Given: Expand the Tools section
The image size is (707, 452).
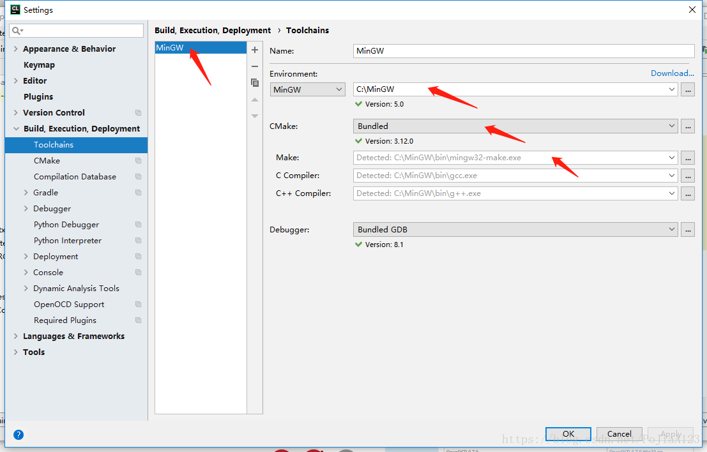Looking at the screenshot, I should tap(16, 352).
